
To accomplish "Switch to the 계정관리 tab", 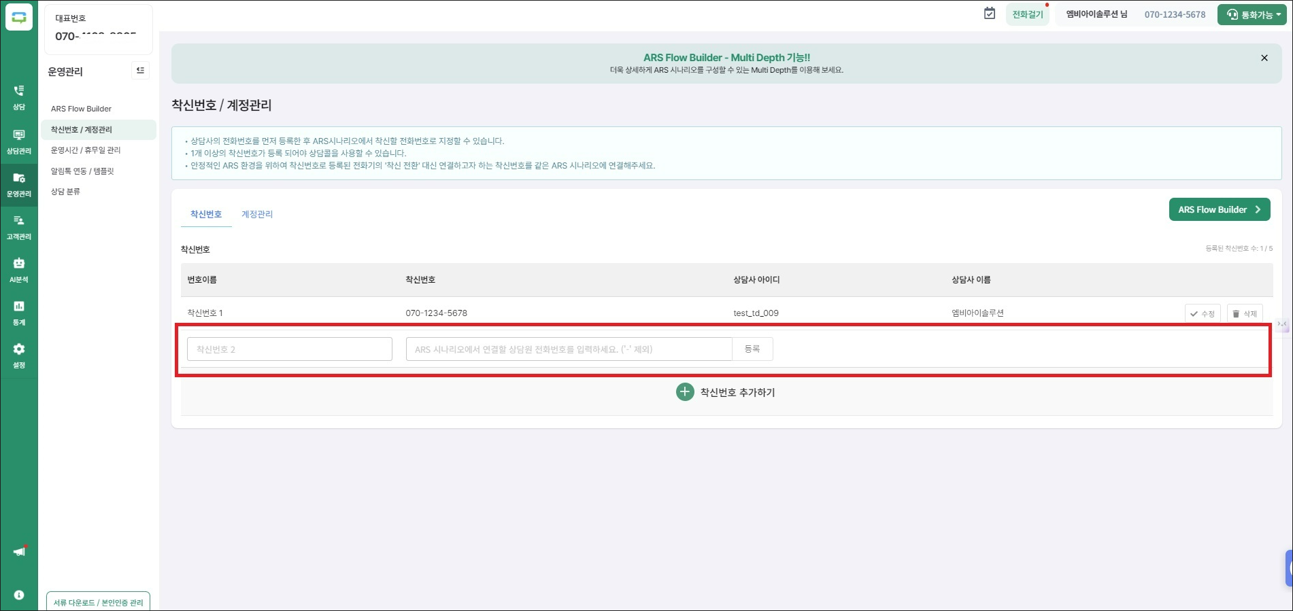I will tap(257, 214).
